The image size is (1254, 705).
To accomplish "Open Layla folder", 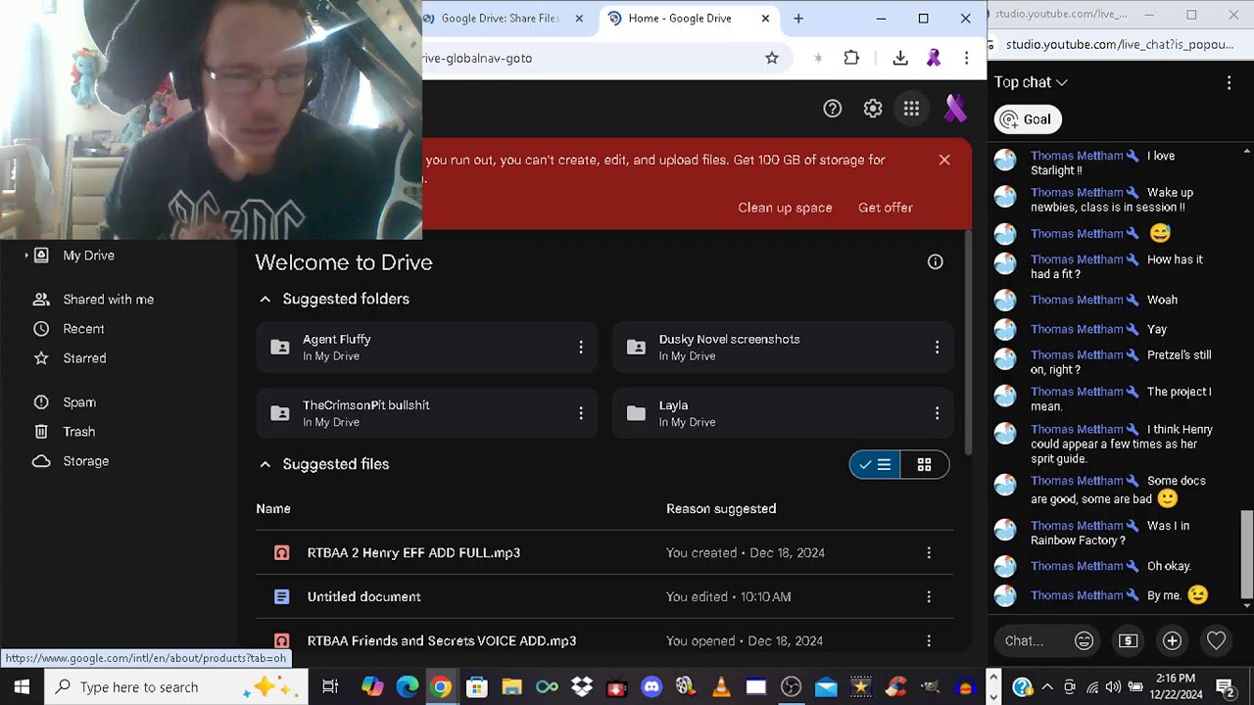I will [x=783, y=413].
